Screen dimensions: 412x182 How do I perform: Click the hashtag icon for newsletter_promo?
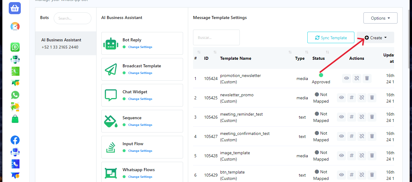351,98
